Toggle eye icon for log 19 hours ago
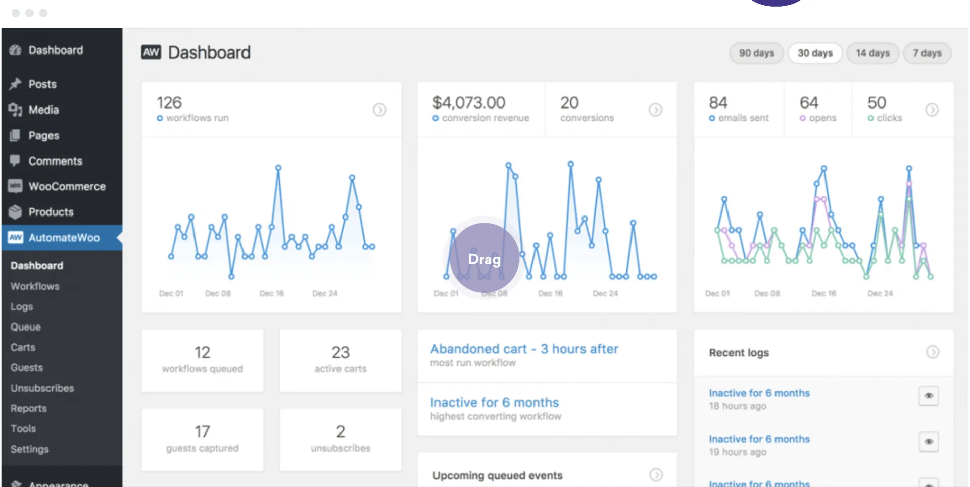Screen dimensions: 970x487 coord(929,442)
